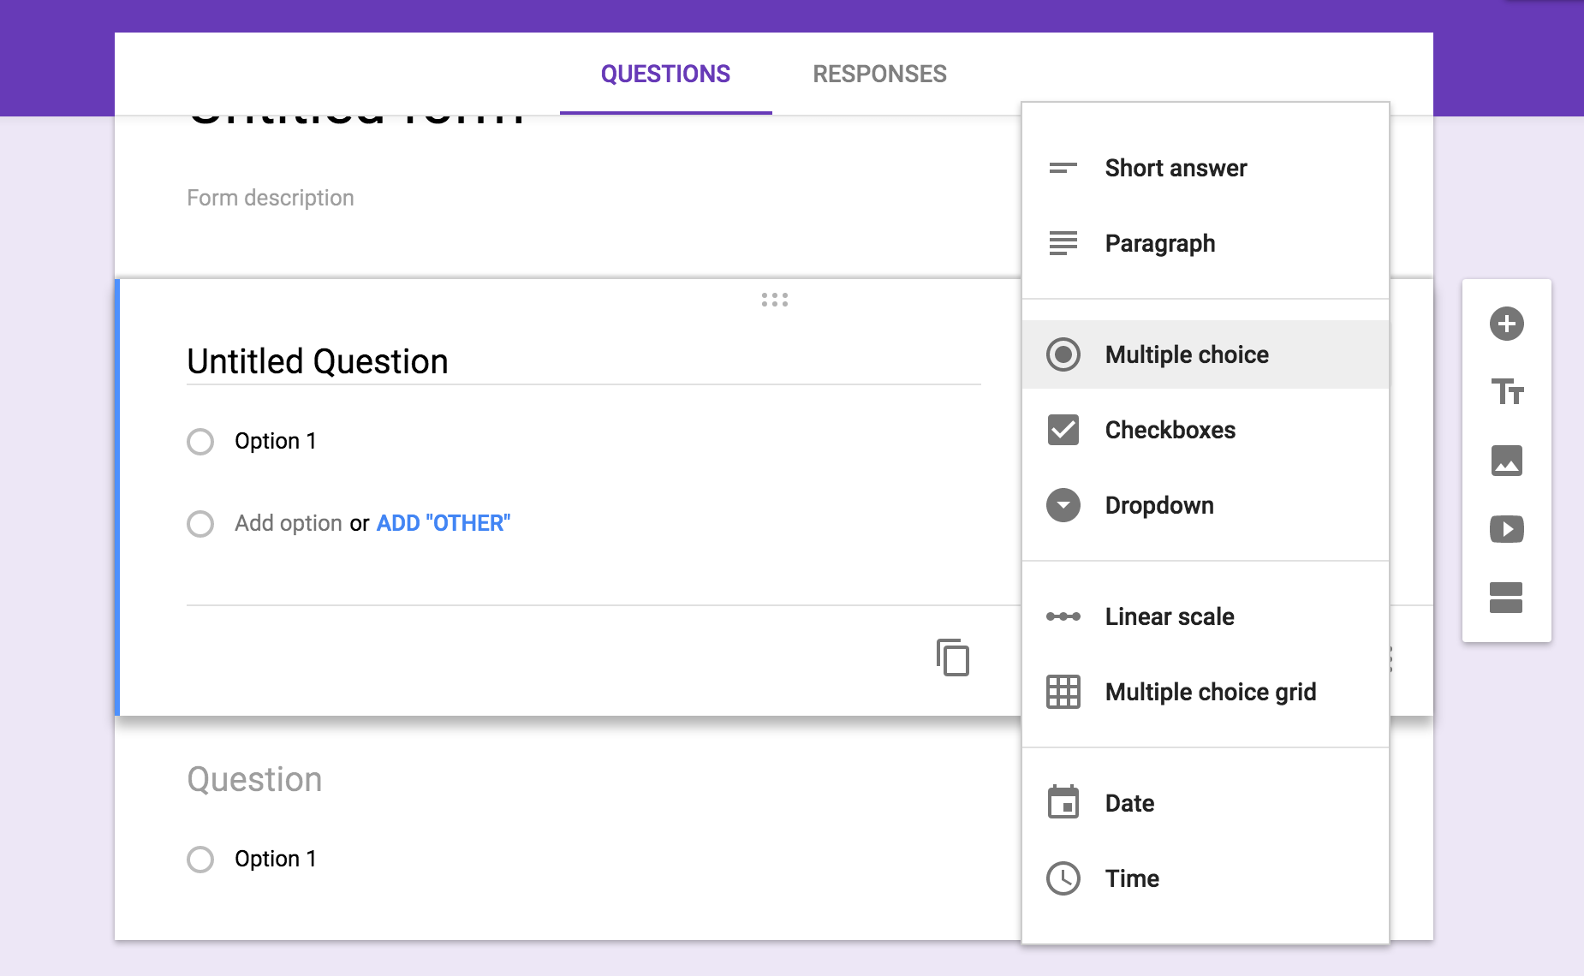Click ADD "OTHER" link

point(442,522)
